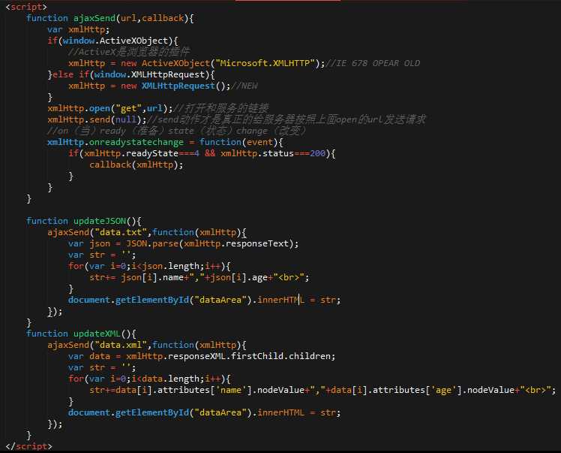Click "innerHTML" in the updateXML function
Screen dimensions: 561x453
(280, 412)
